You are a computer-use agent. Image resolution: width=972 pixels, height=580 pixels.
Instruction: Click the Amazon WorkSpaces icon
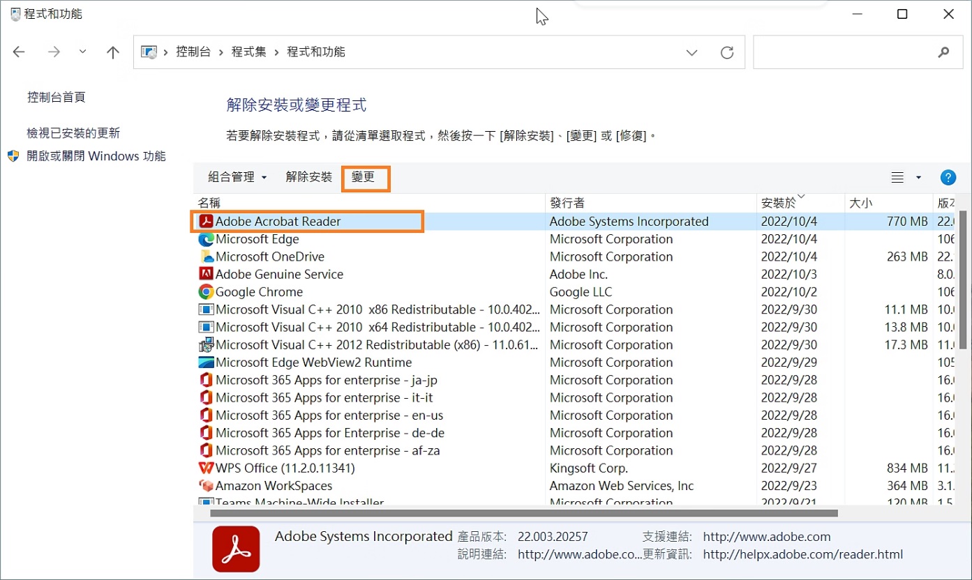206,486
